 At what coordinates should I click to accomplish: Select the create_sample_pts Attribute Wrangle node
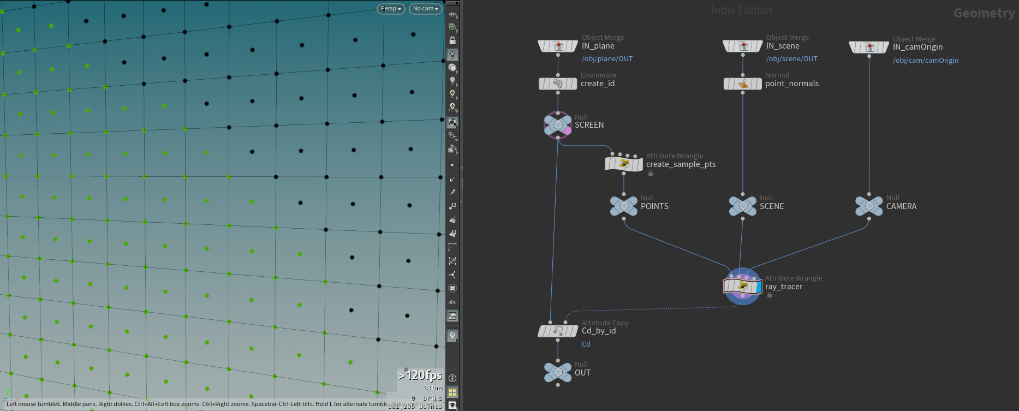coord(624,164)
